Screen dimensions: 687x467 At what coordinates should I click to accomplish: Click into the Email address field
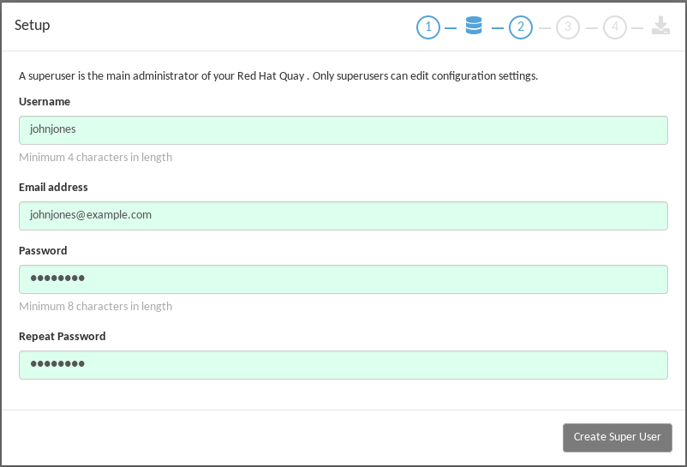(x=343, y=215)
